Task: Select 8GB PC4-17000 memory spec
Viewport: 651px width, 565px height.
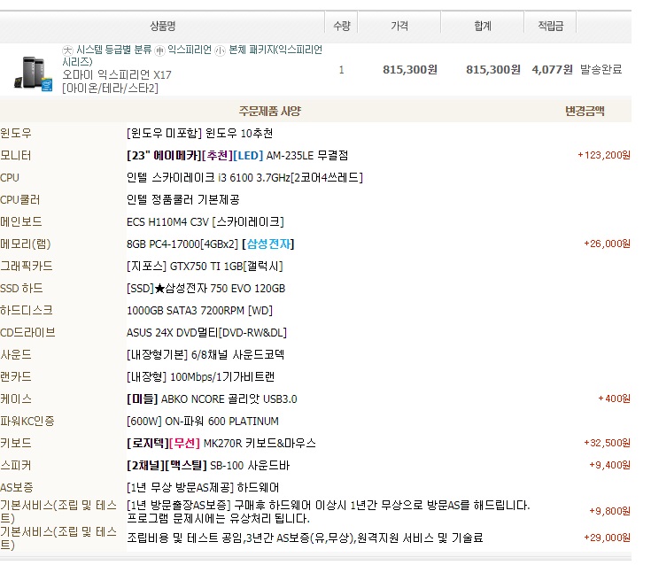Action: pos(210,244)
